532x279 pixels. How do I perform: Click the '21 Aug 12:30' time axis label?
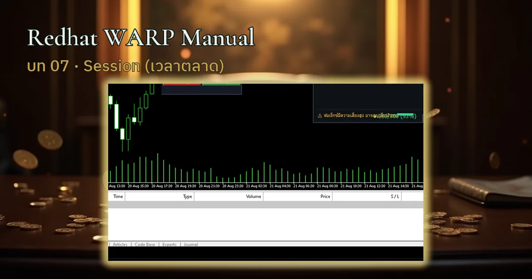pyautogui.click(x=376, y=186)
